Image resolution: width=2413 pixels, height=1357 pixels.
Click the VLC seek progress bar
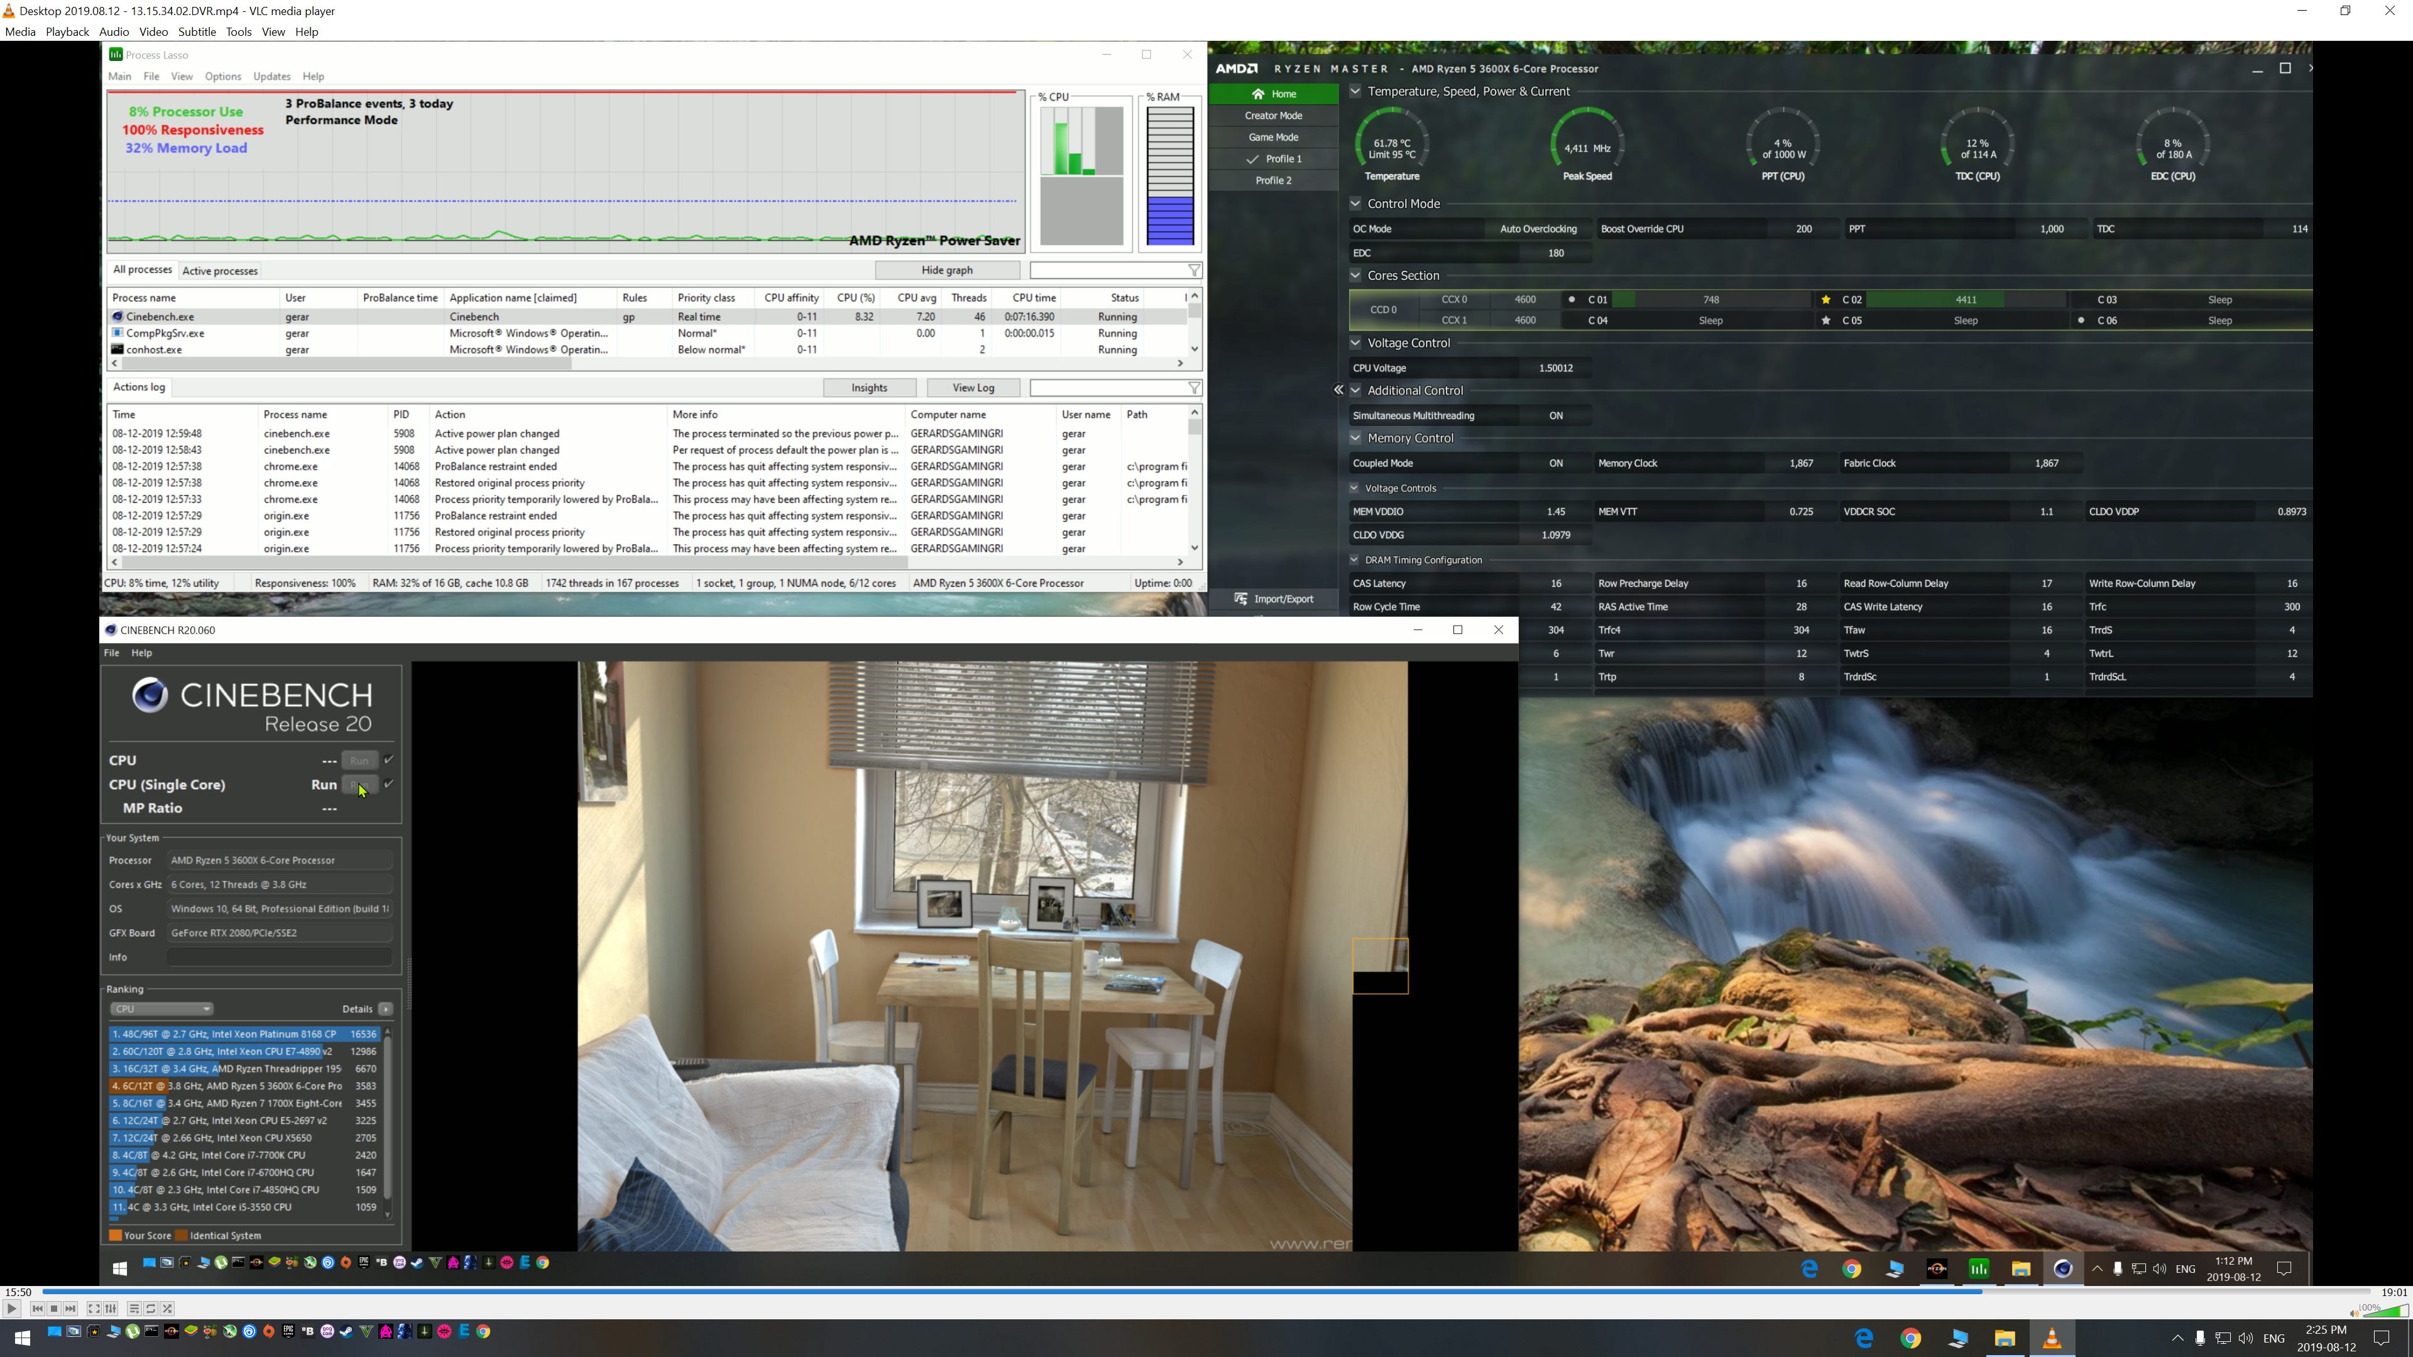(x=1199, y=1292)
